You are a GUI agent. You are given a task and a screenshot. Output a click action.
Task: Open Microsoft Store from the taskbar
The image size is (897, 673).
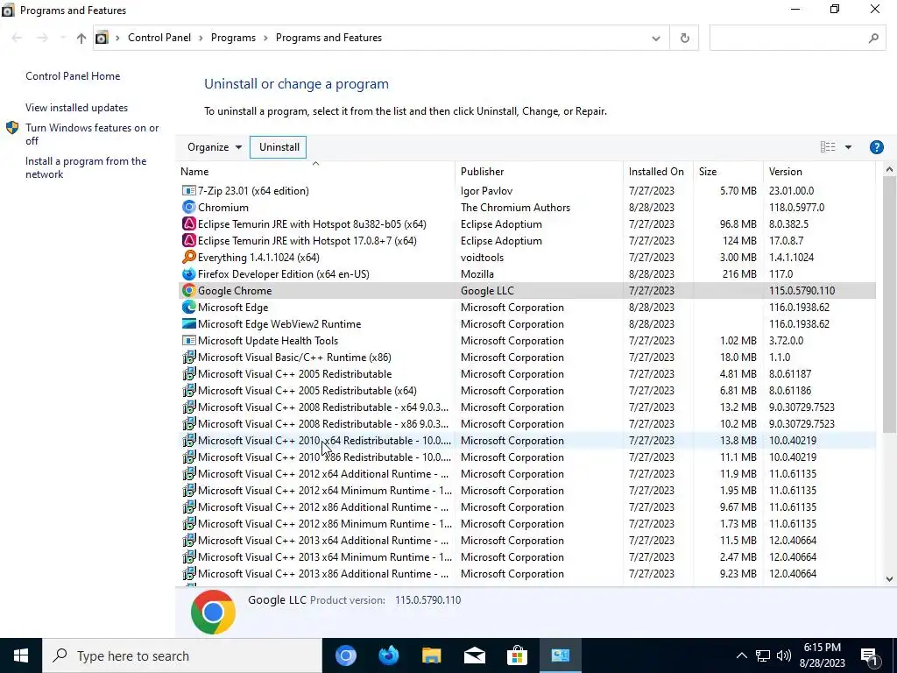coord(517,655)
